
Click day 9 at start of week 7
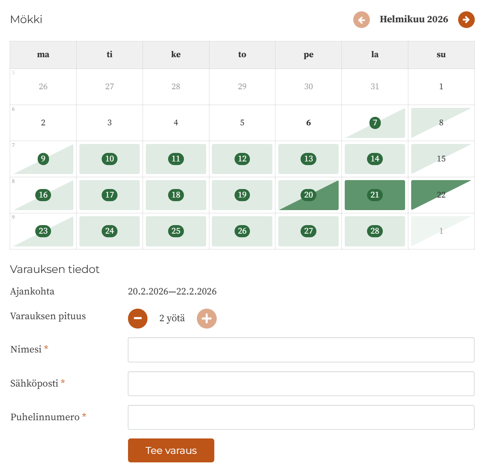pyautogui.click(x=43, y=159)
